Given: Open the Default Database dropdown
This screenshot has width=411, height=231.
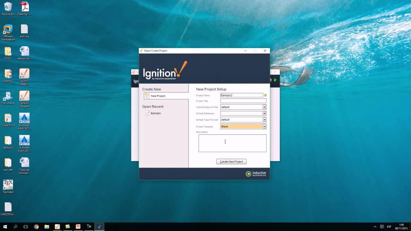Looking at the screenshot, I should (264, 113).
